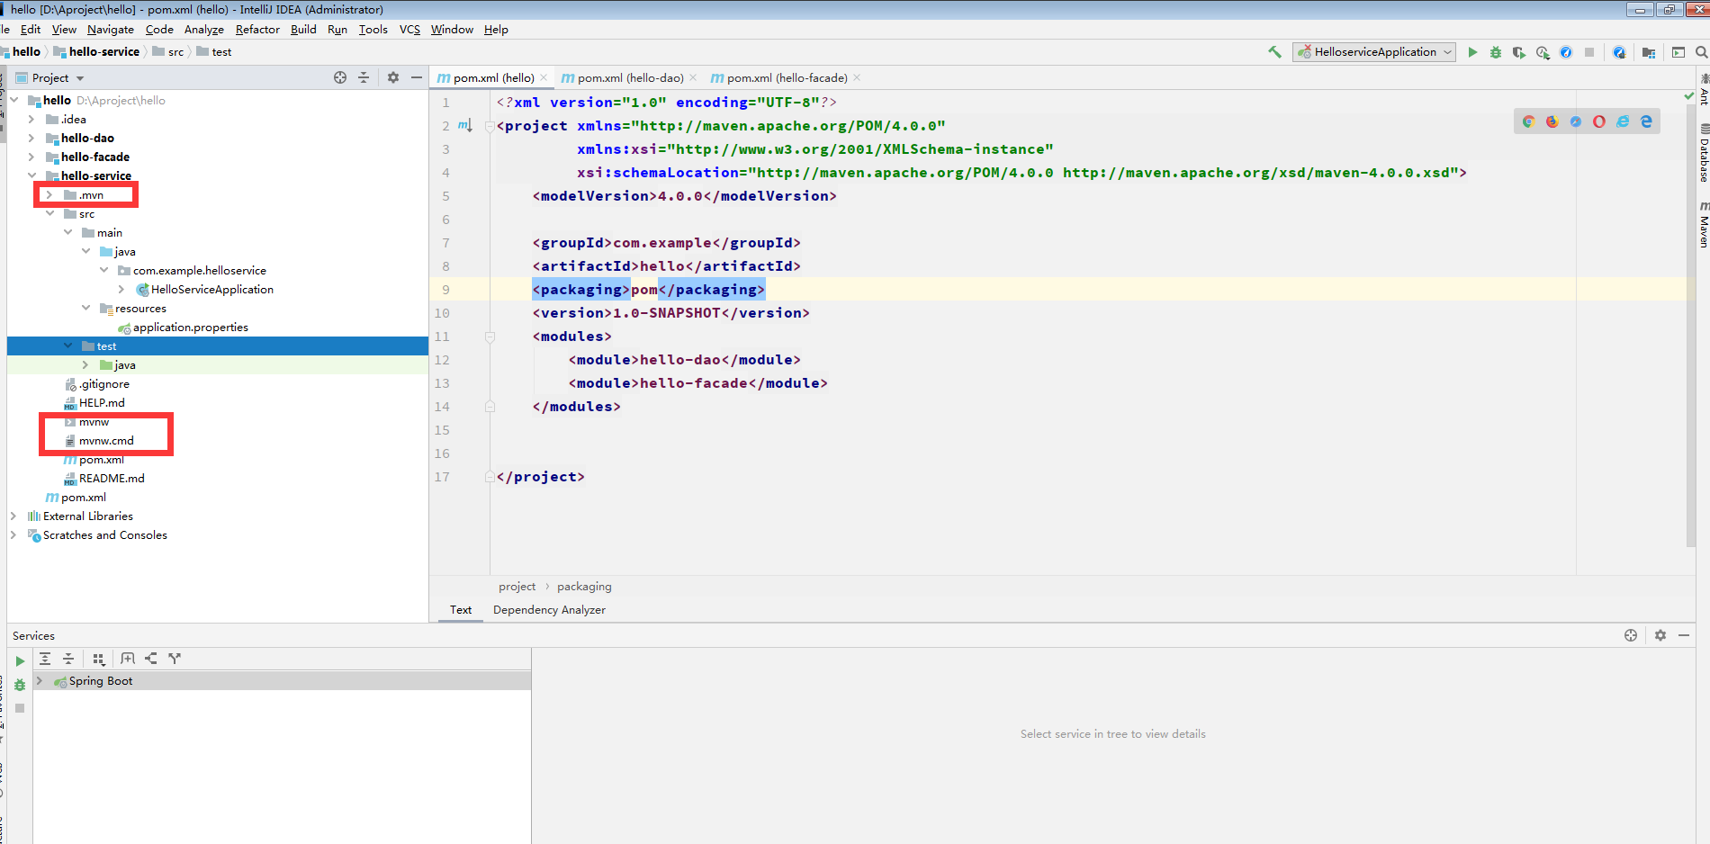The width and height of the screenshot is (1710, 844).
Task: Expand the .mvn folder
Action: click(49, 194)
